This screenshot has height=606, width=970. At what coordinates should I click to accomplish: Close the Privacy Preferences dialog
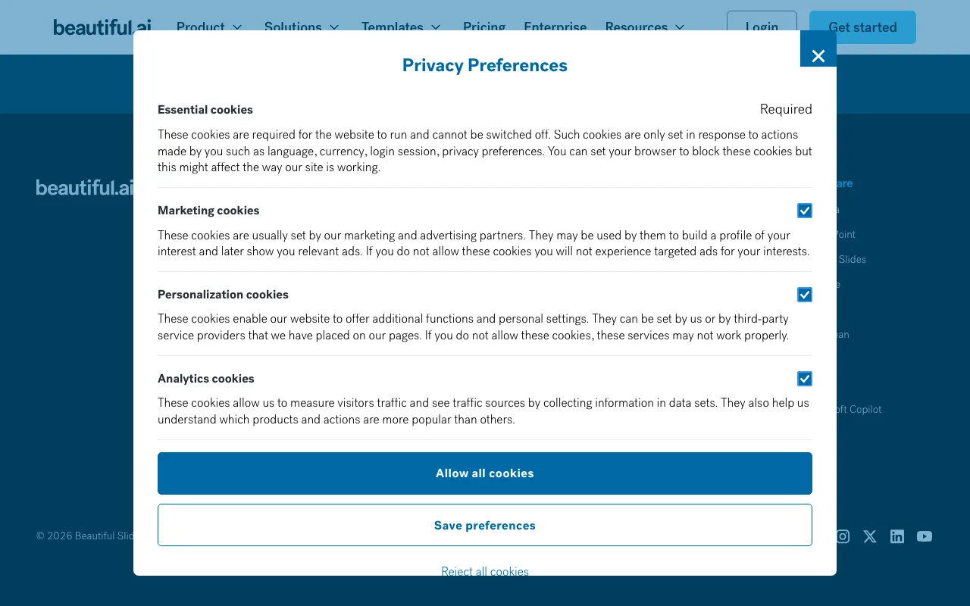point(818,55)
